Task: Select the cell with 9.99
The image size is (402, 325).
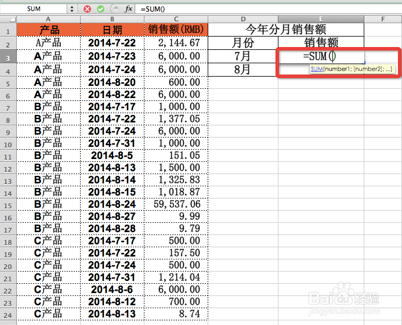Action: (176, 216)
